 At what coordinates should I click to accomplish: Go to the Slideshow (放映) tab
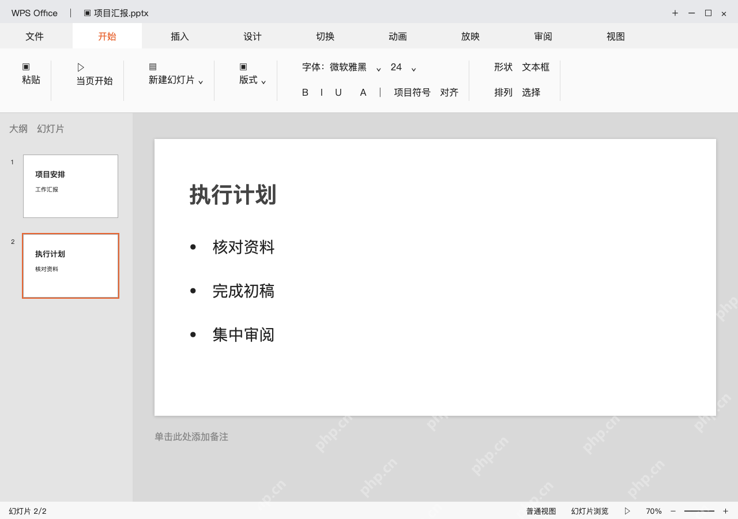[x=470, y=36]
